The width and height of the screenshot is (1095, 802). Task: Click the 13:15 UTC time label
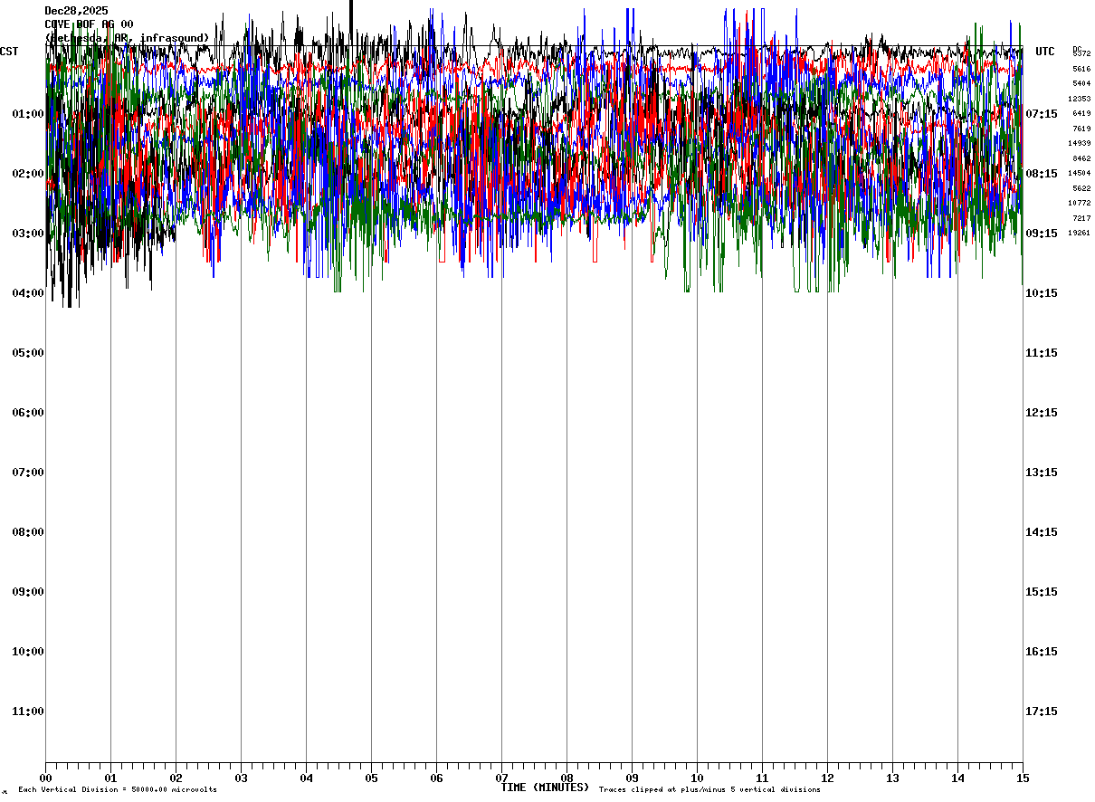(x=1042, y=473)
